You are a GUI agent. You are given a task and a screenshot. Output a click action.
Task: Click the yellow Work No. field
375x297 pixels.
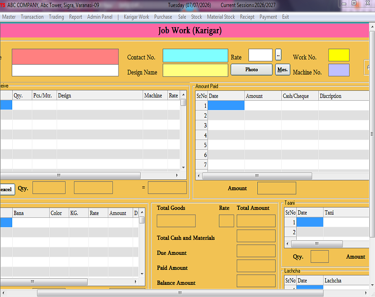coord(339,55)
